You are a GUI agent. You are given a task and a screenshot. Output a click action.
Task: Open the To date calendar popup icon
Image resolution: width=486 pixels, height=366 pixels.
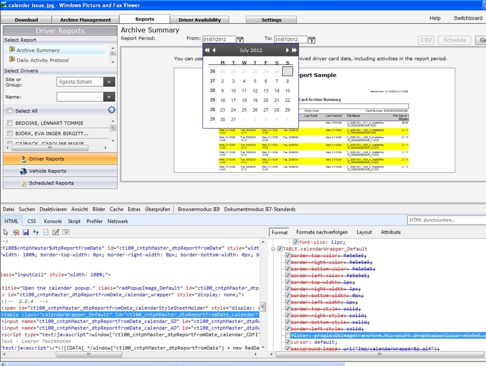(x=312, y=39)
